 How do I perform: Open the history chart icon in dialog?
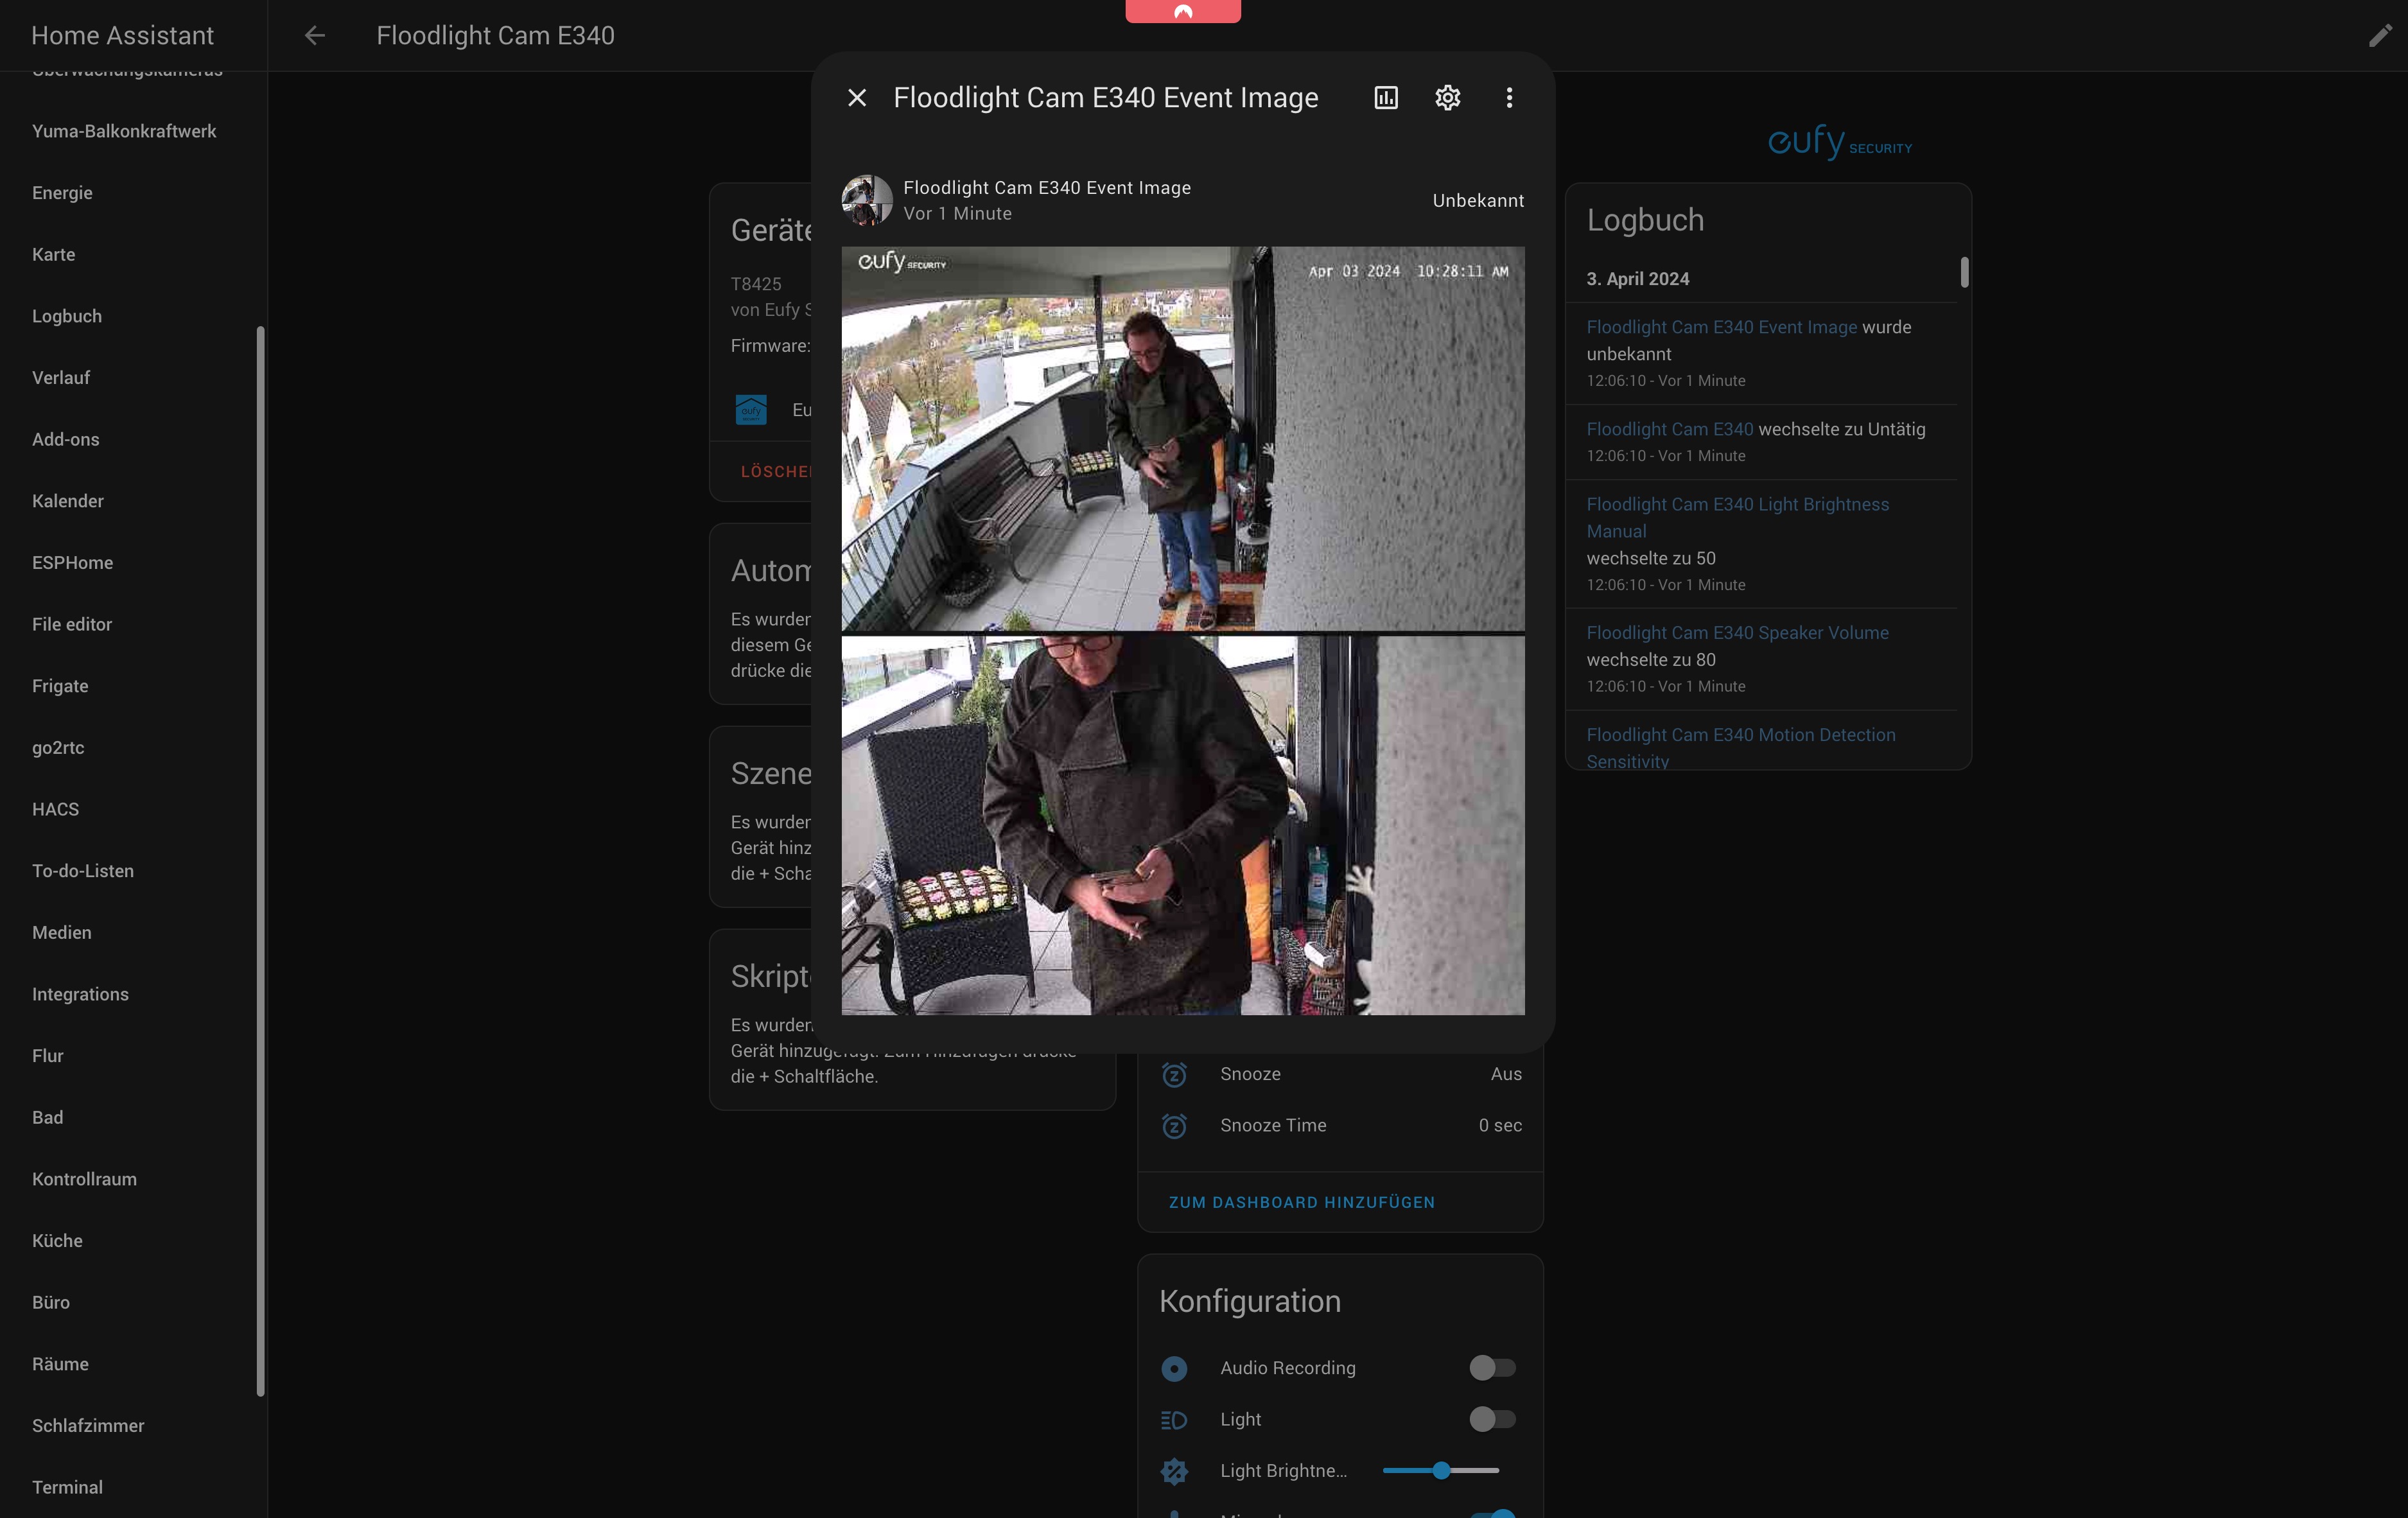coord(1386,98)
